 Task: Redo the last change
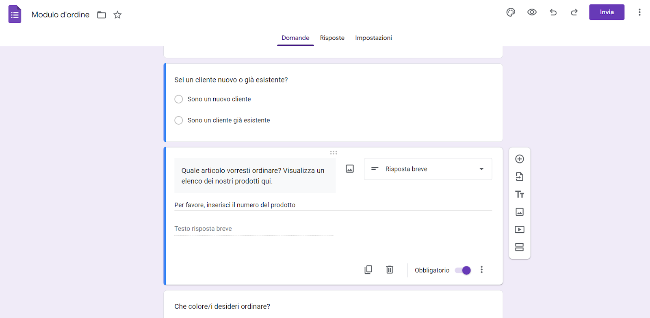[574, 12]
